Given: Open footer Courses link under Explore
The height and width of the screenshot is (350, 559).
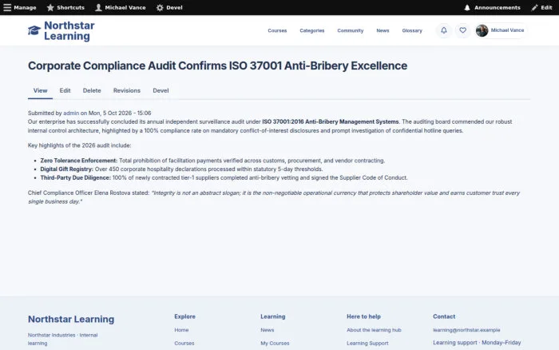Looking at the screenshot, I should tap(184, 344).
